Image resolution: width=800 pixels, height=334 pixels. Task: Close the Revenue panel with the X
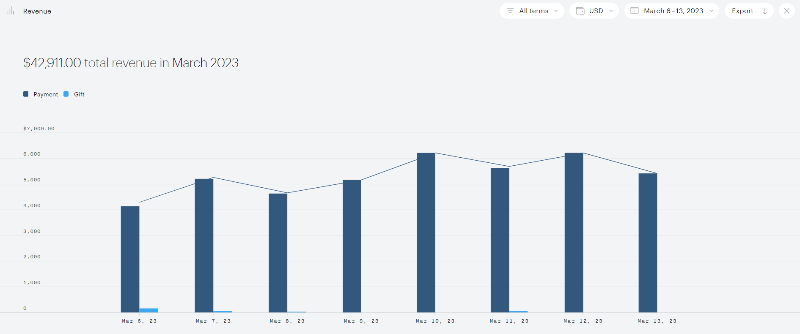pyautogui.click(x=786, y=11)
